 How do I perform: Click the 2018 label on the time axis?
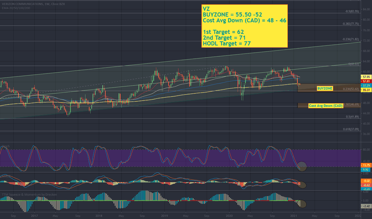[99, 216]
